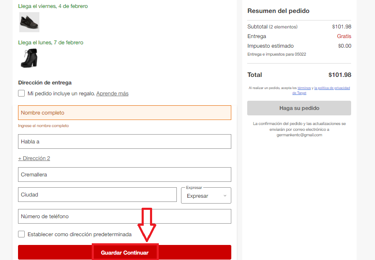
Task: Open the 'Expresar' state dropdown
Action: coord(206,196)
